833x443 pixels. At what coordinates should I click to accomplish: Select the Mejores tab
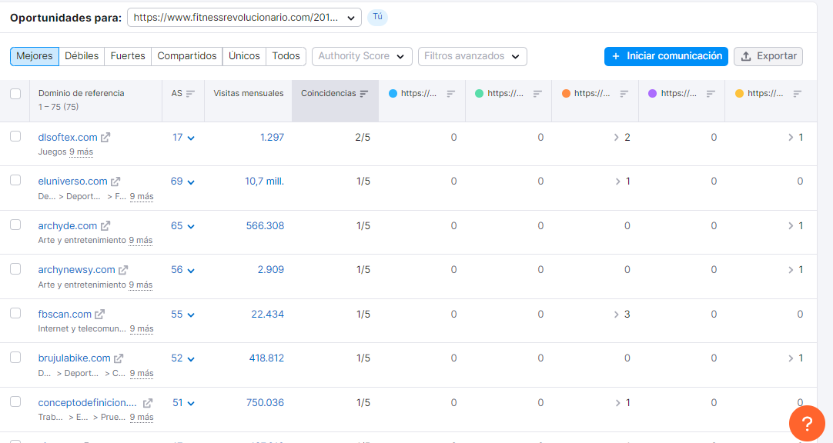click(35, 56)
